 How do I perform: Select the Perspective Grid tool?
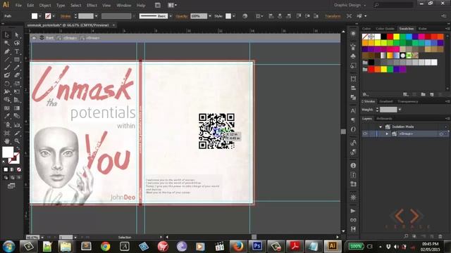pyautogui.click(x=17, y=100)
